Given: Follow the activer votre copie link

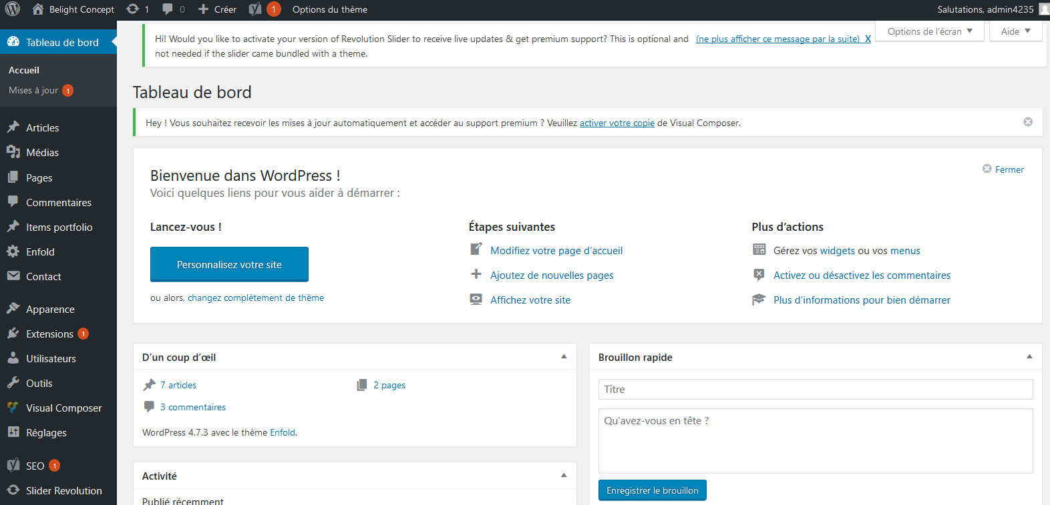Looking at the screenshot, I should [617, 123].
